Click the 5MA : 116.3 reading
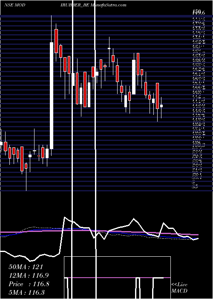Viewport: 213px width, 299px height. click(x=26, y=292)
